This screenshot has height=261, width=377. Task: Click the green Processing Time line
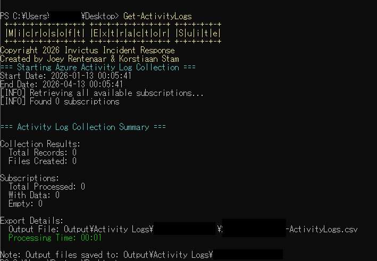pos(55,238)
